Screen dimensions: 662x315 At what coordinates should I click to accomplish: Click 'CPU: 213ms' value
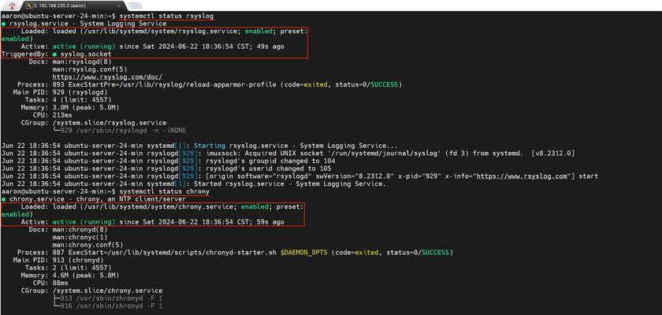pyautogui.click(x=62, y=115)
